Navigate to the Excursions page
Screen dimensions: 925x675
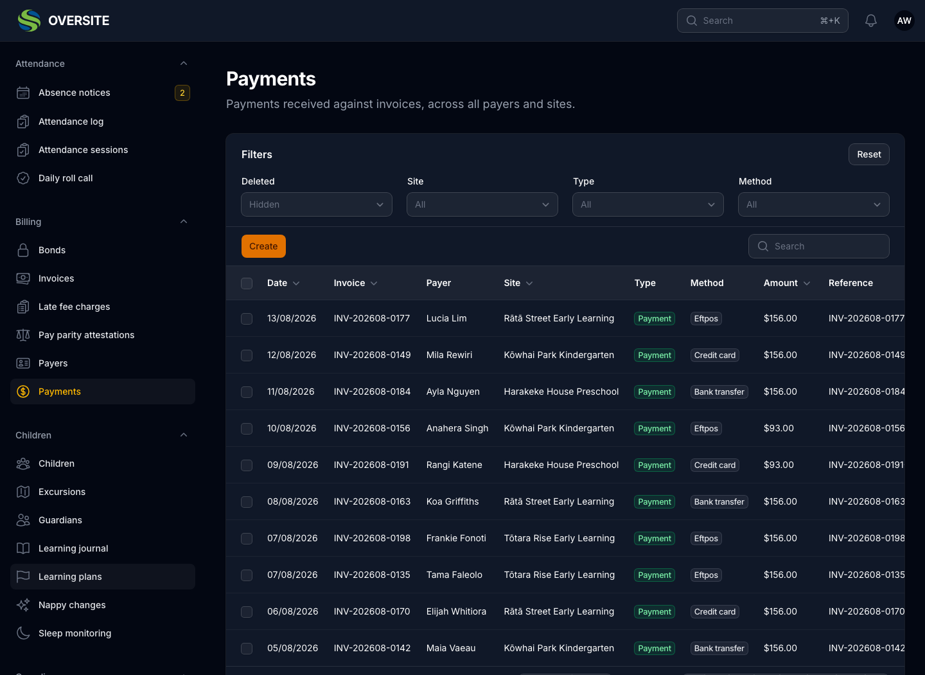[103, 492]
